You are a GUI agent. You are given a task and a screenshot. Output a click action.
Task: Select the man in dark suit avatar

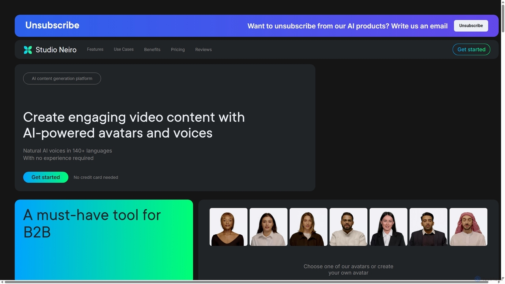tap(428, 227)
